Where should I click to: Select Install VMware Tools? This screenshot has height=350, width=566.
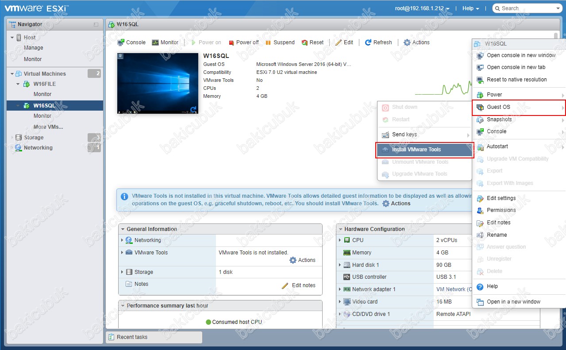425,150
